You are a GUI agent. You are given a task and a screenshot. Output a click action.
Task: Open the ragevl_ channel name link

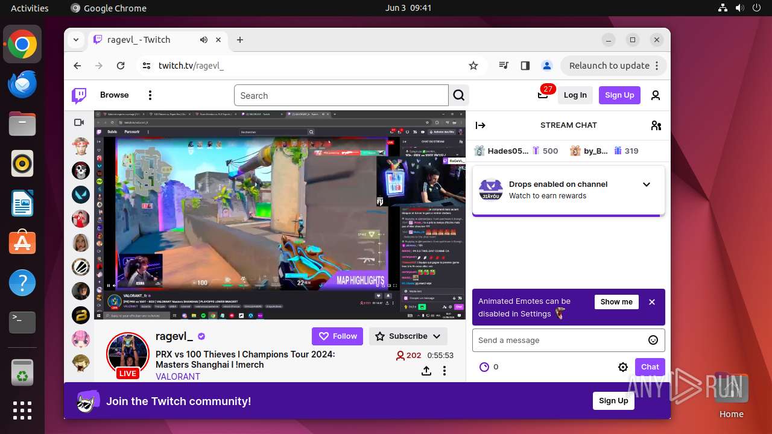tap(174, 336)
